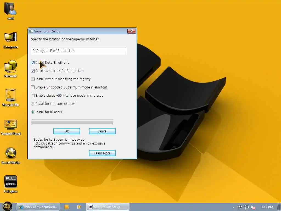Click the media player taskbar icon

(x=79, y=207)
